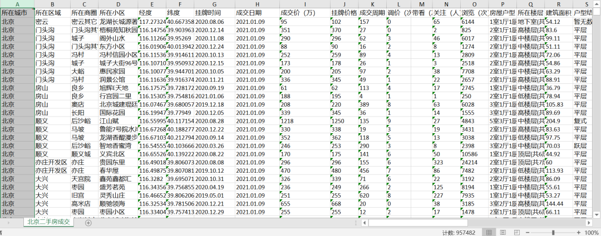Select the listing date cell 2020.08.06
This screenshot has width=601, height=236.
215,22
